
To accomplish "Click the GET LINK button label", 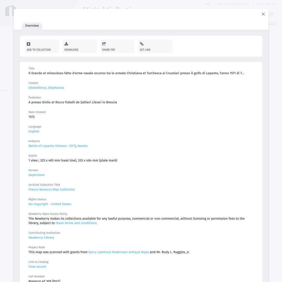I will 145,50.
